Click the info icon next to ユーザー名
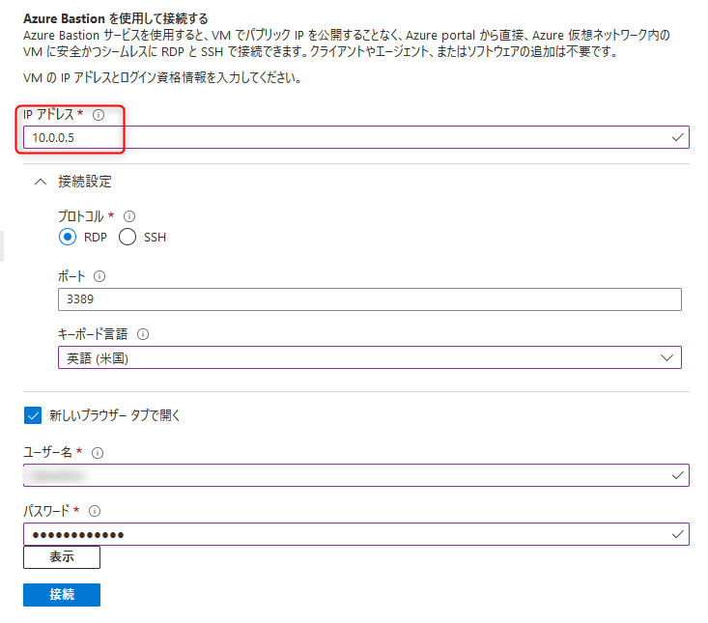This screenshot has height=623, width=708. (98, 452)
